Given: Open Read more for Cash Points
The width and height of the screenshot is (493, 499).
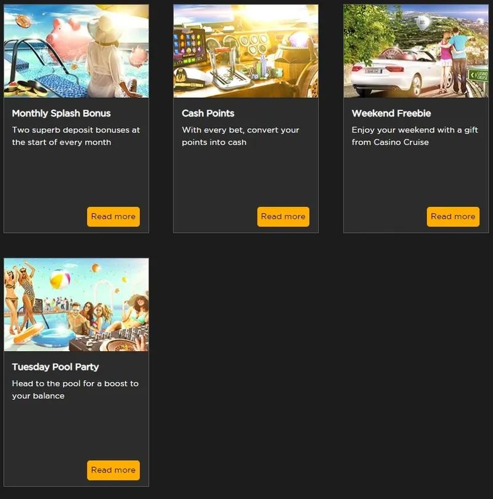Looking at the screenshot, I should point(283,217).
